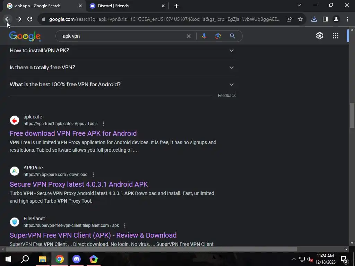
Task: Open Chrome downloads icon
Action: 314,19
